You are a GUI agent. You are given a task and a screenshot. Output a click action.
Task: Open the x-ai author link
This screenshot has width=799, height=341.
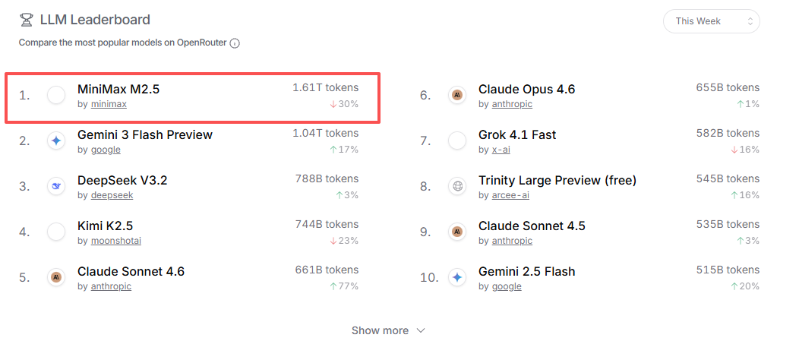coord(501,150)
